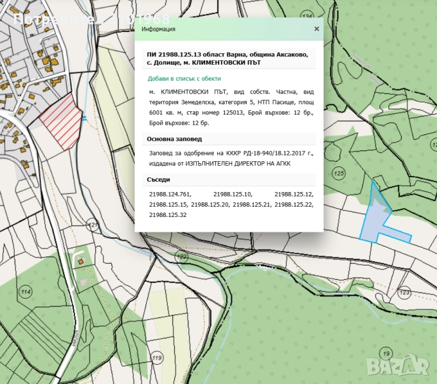Click neighbor parcel 21988.125.32 in list
437x384 pixels.
[168, 215]
